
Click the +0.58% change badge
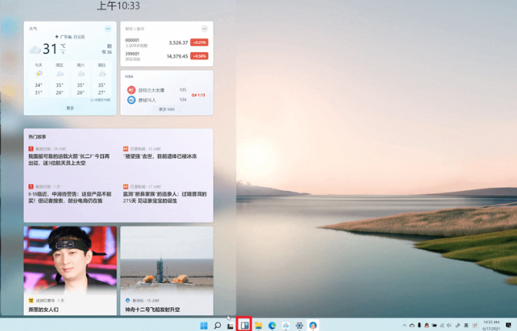tap(199, 56)
